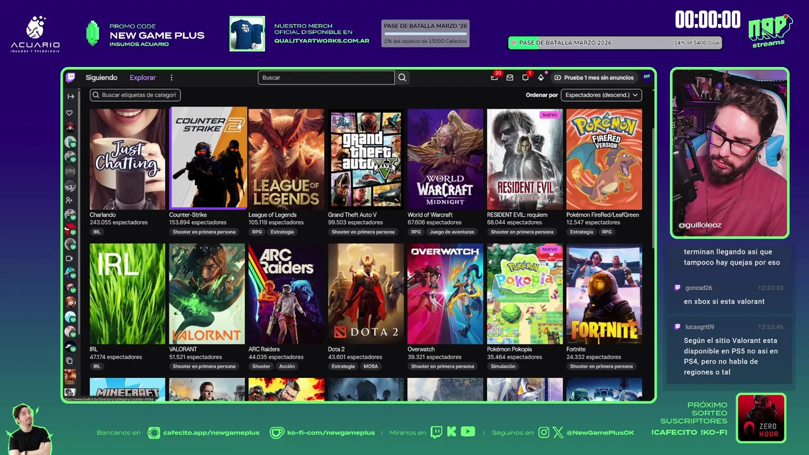
Task: Click the recommended channels person-plus icon
Action: (x=70, y=200)
